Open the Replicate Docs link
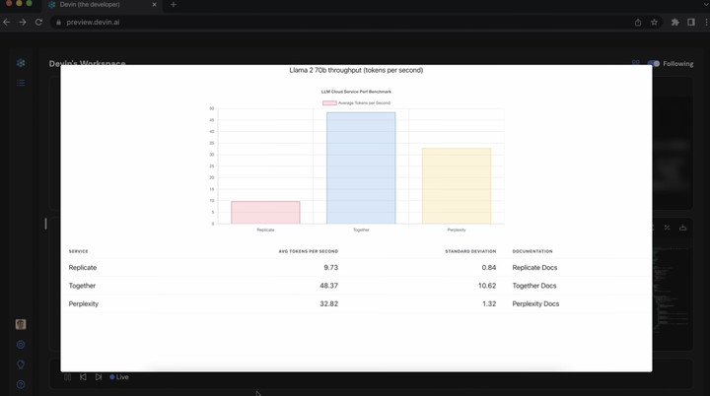 (x=534, y=268)
